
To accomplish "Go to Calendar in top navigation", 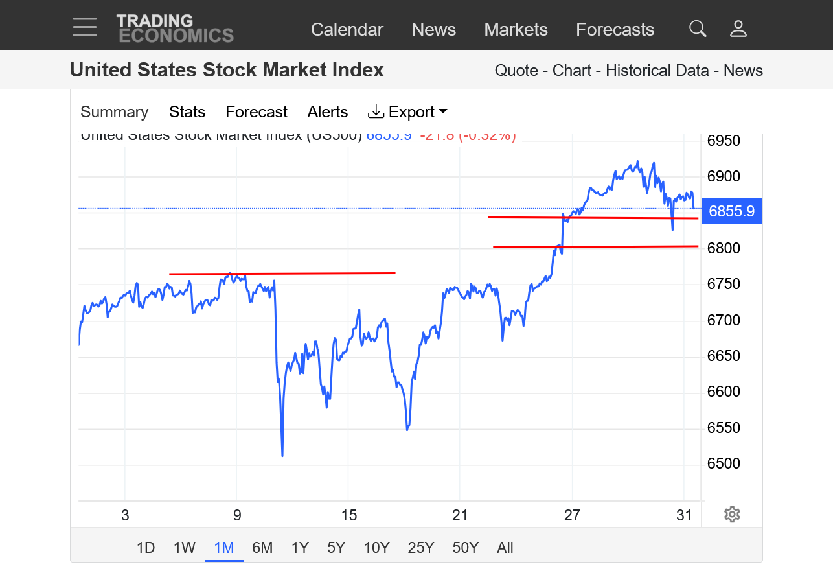I will click(347, 30).
